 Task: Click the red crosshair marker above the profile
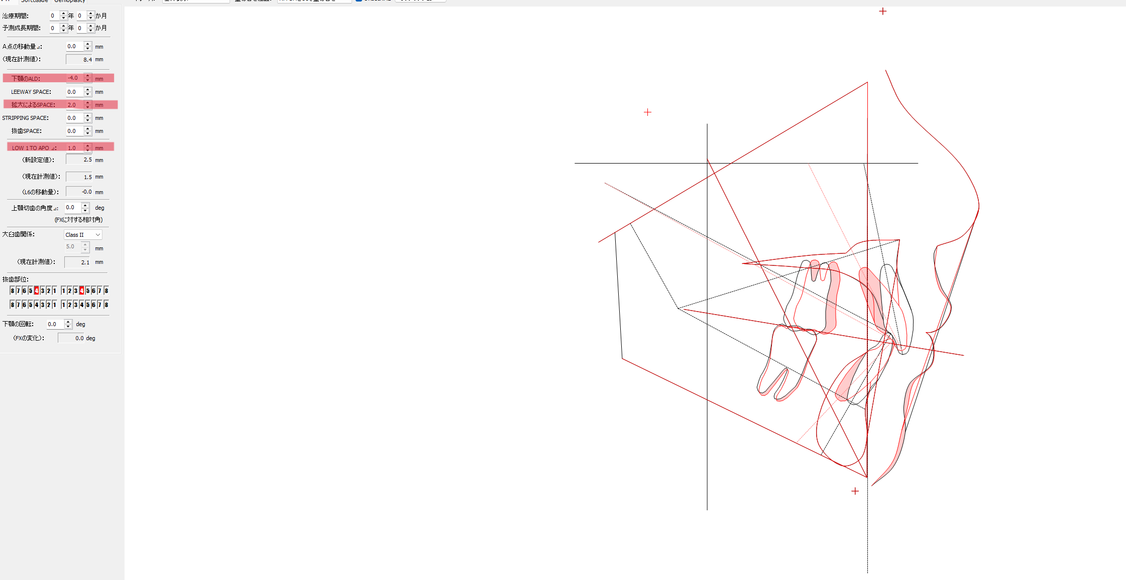(x=883, y=11)
